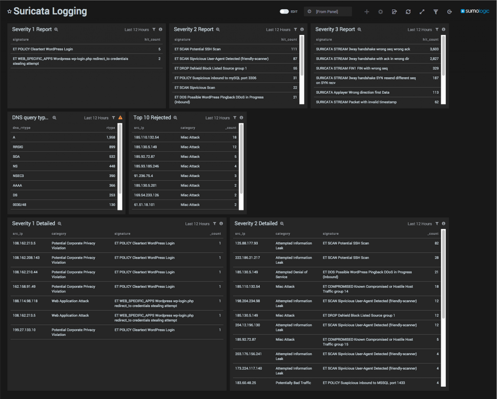Select 'ET SCAN Potential SSH Scan' row with 111
The width and height of the screenshot is (497, 399).
point(235,49)
